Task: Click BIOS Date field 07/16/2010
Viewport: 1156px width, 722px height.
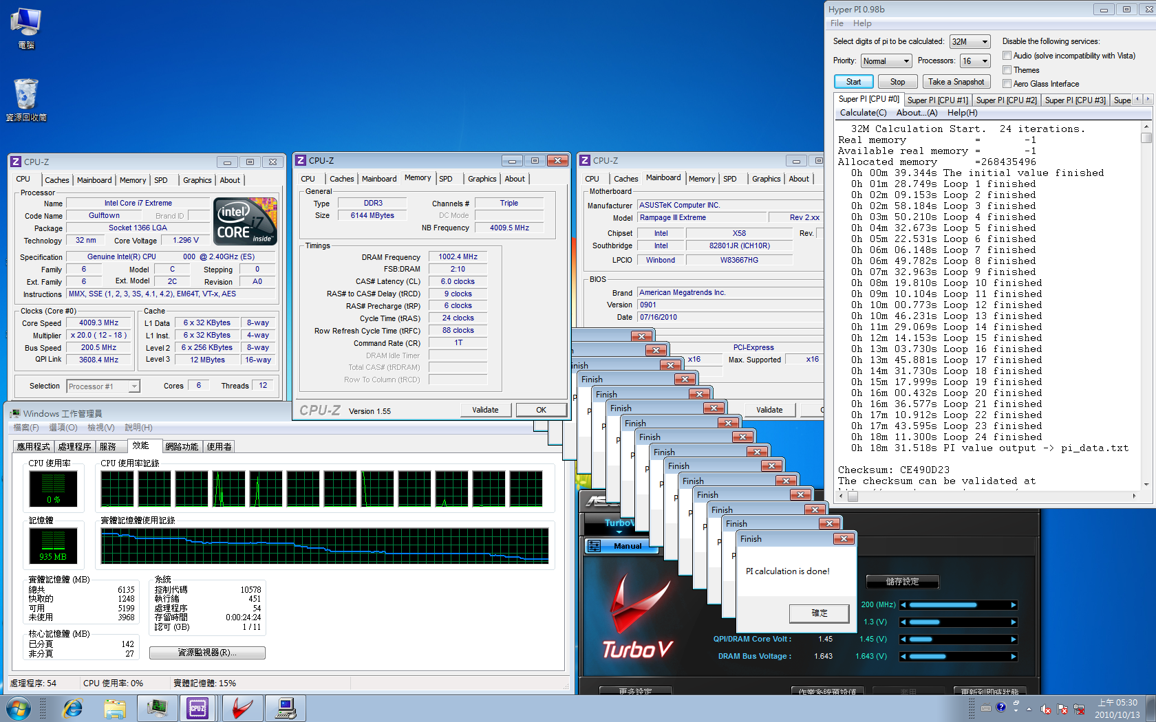Action: 729,317
